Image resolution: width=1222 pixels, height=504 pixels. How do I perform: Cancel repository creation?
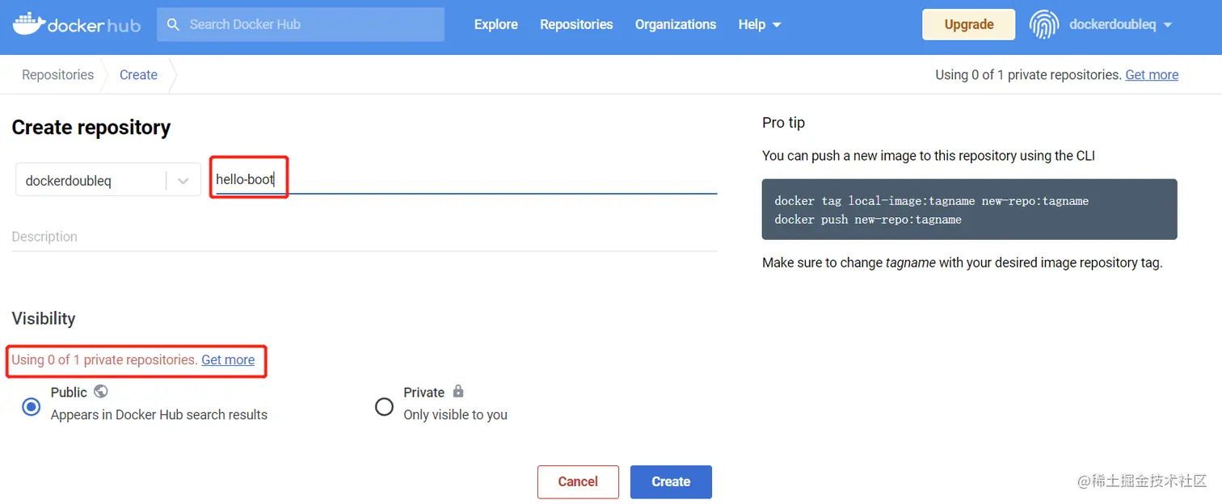pyautogui.click(x=578, y=481)
